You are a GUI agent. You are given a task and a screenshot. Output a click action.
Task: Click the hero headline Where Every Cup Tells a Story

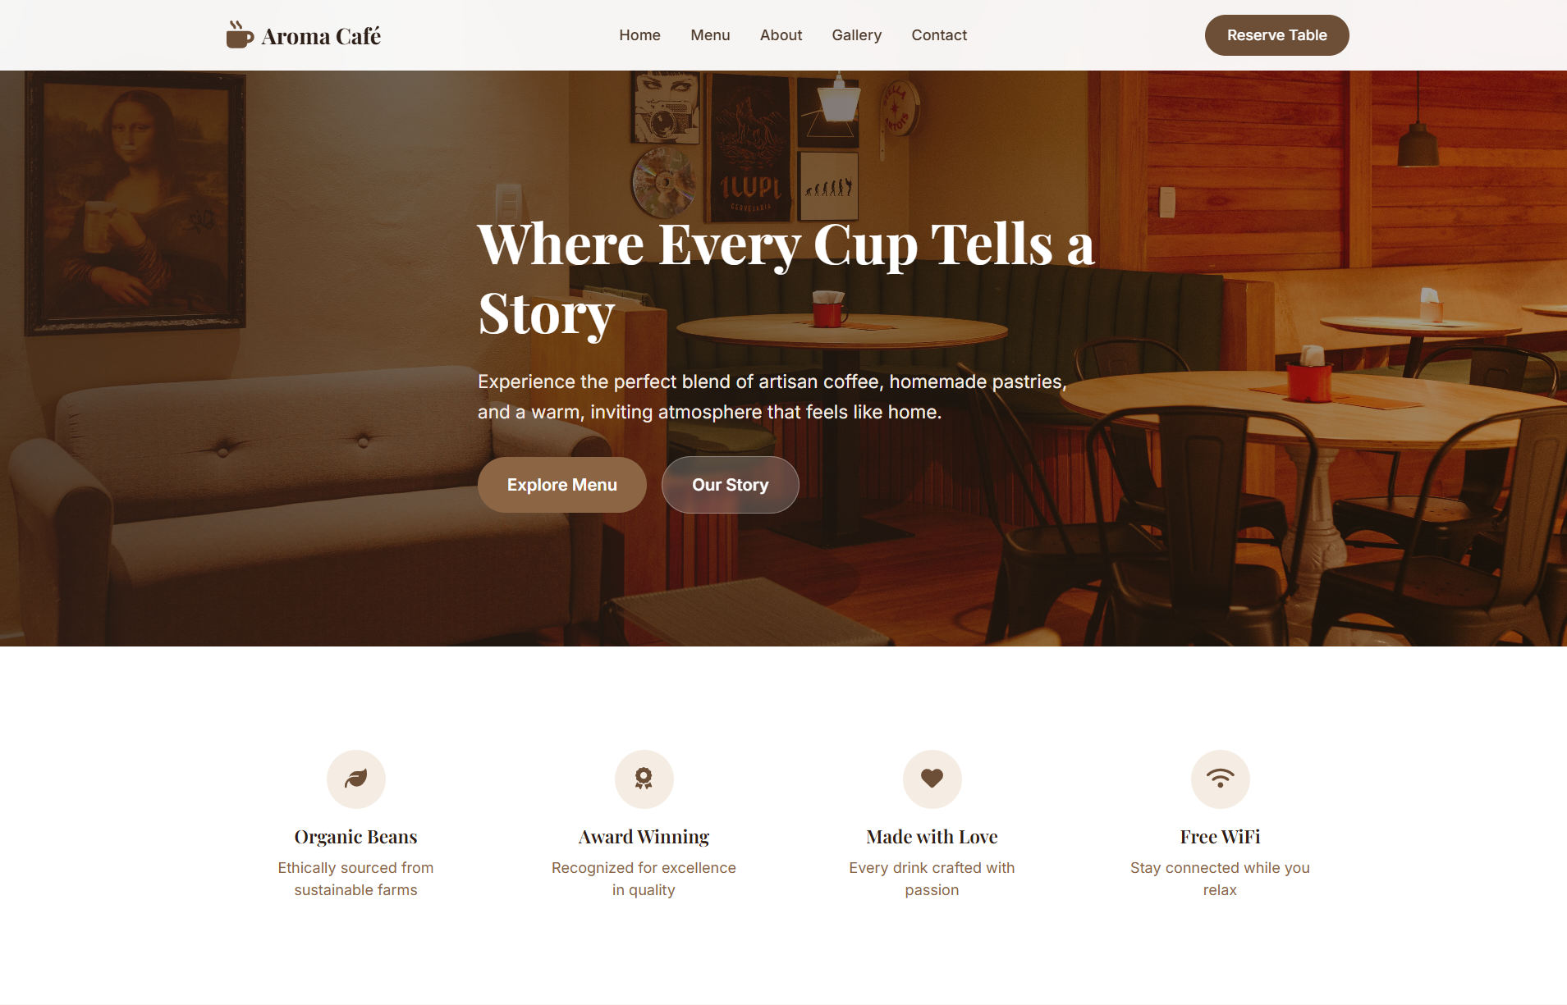(x=786, y=279)
